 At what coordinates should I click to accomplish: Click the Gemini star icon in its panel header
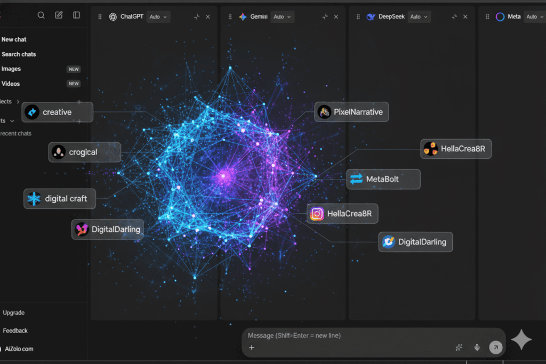243,17
